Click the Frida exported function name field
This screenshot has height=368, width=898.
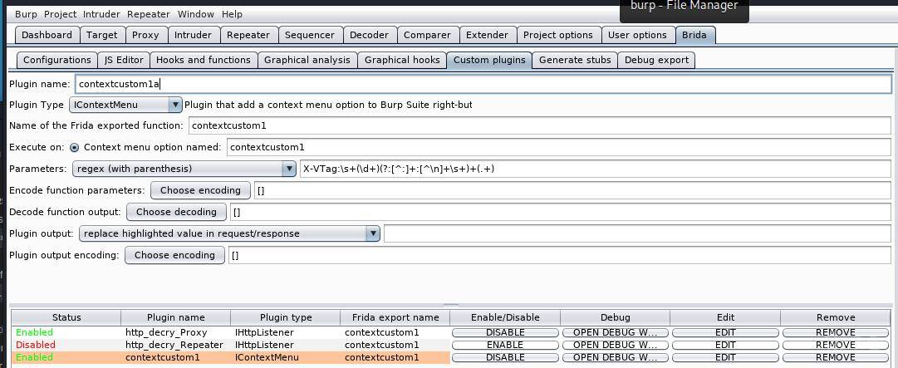coord(539,125)
